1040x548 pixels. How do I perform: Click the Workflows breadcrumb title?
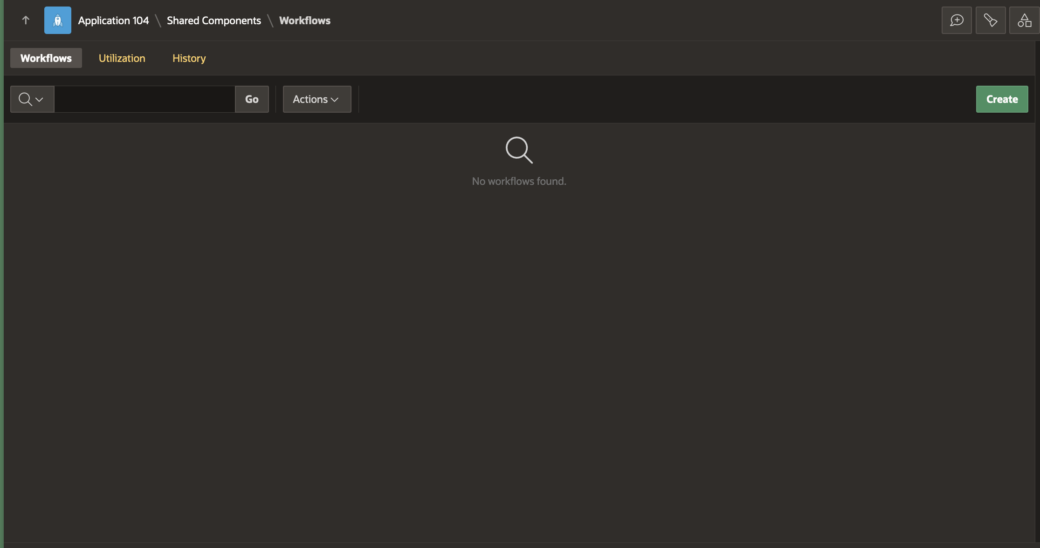[x=304, y=20]
